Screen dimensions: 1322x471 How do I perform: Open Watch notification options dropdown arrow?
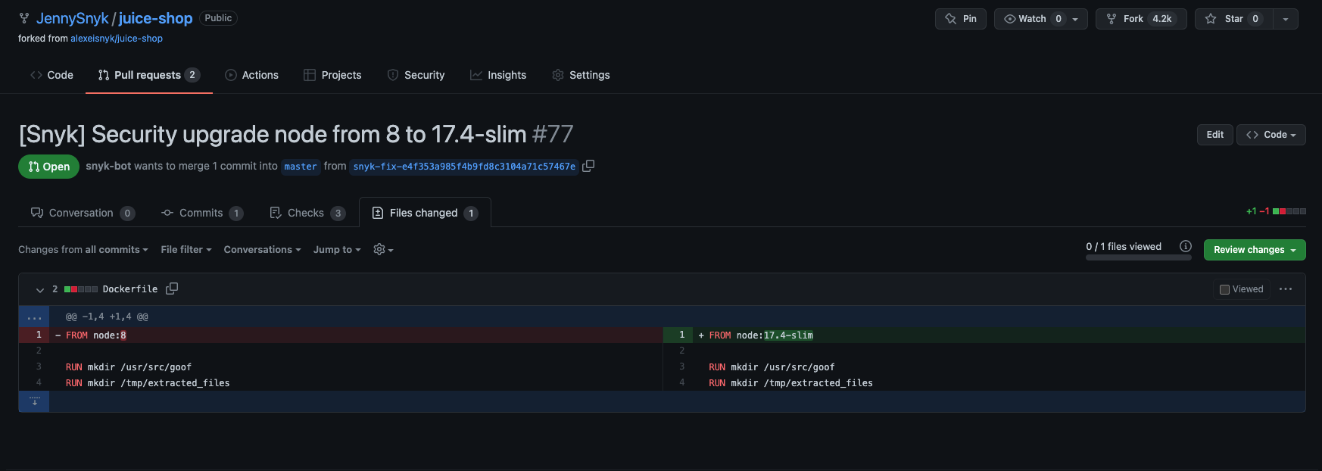[x=1076, y=19]
